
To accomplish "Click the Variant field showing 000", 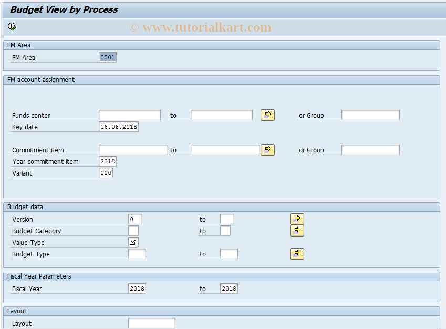I will point(106,172).
